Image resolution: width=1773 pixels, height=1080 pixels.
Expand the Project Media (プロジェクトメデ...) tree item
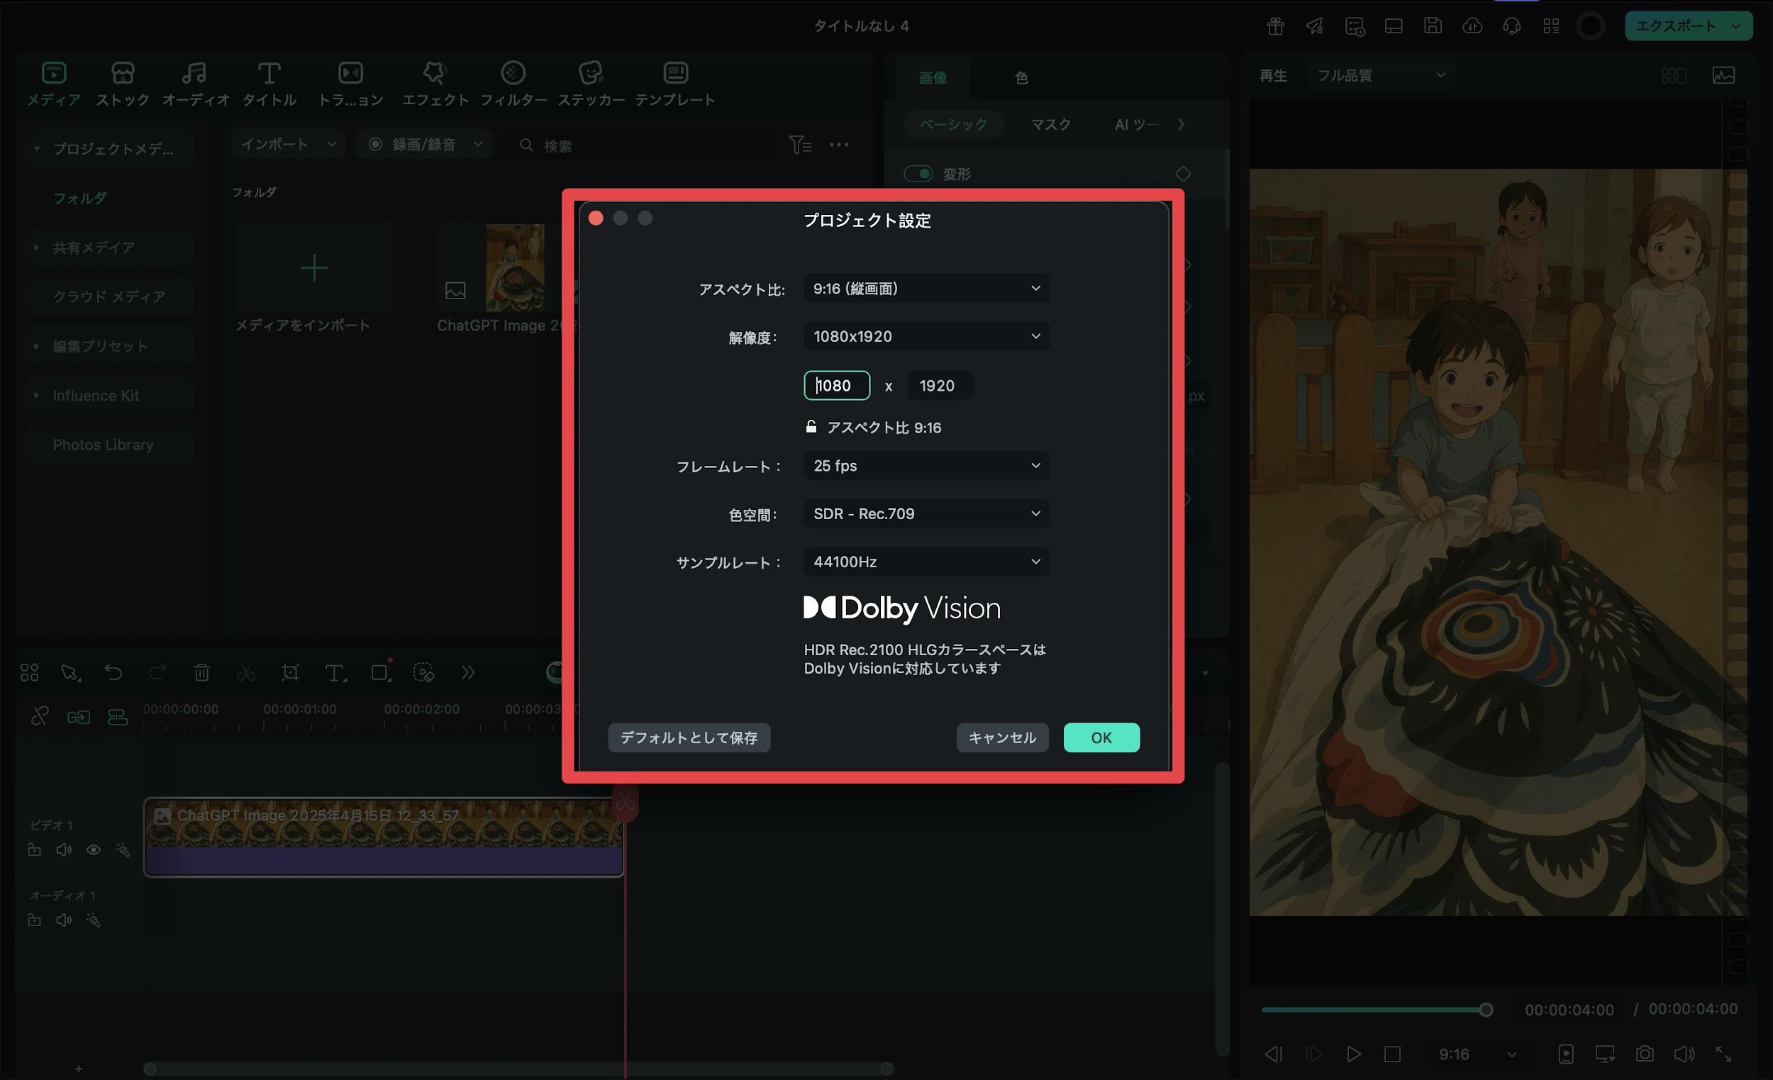37,149
